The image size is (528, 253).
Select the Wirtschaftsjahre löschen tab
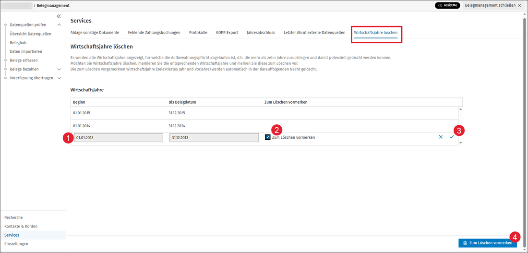(375, 33)
